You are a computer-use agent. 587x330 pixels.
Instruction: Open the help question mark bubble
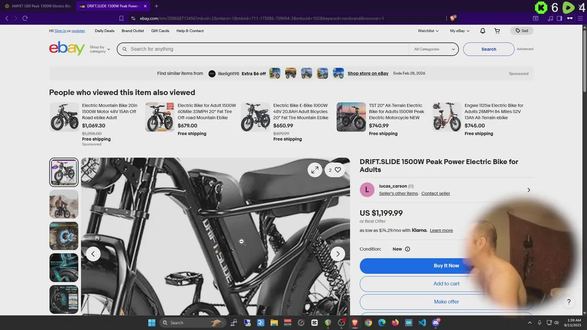[569, 302]
